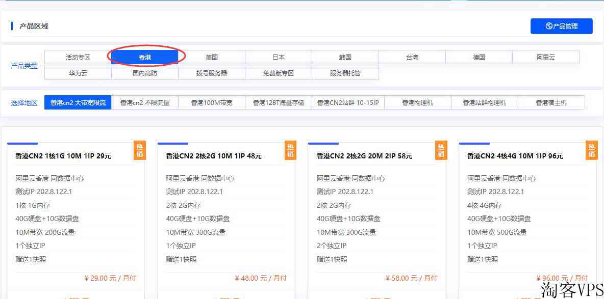Image resolution: width=604 pixels, height=299 pixels.
Task: Switch to 活动专区 product type
Action: (x=78, y=58)
